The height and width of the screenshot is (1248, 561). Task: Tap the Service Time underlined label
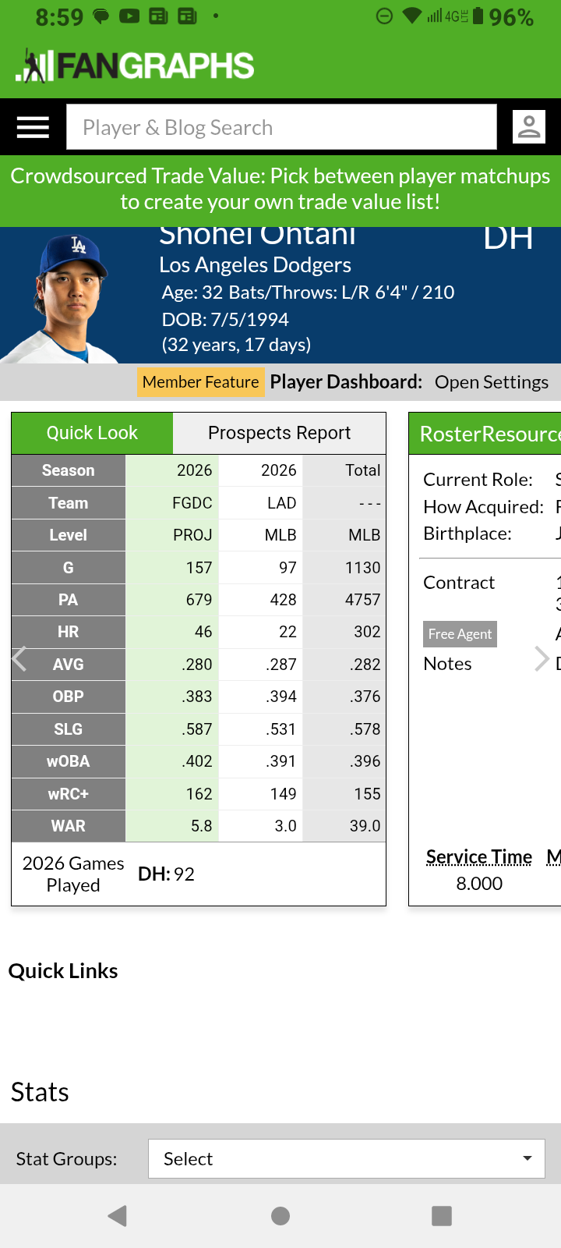479,857
